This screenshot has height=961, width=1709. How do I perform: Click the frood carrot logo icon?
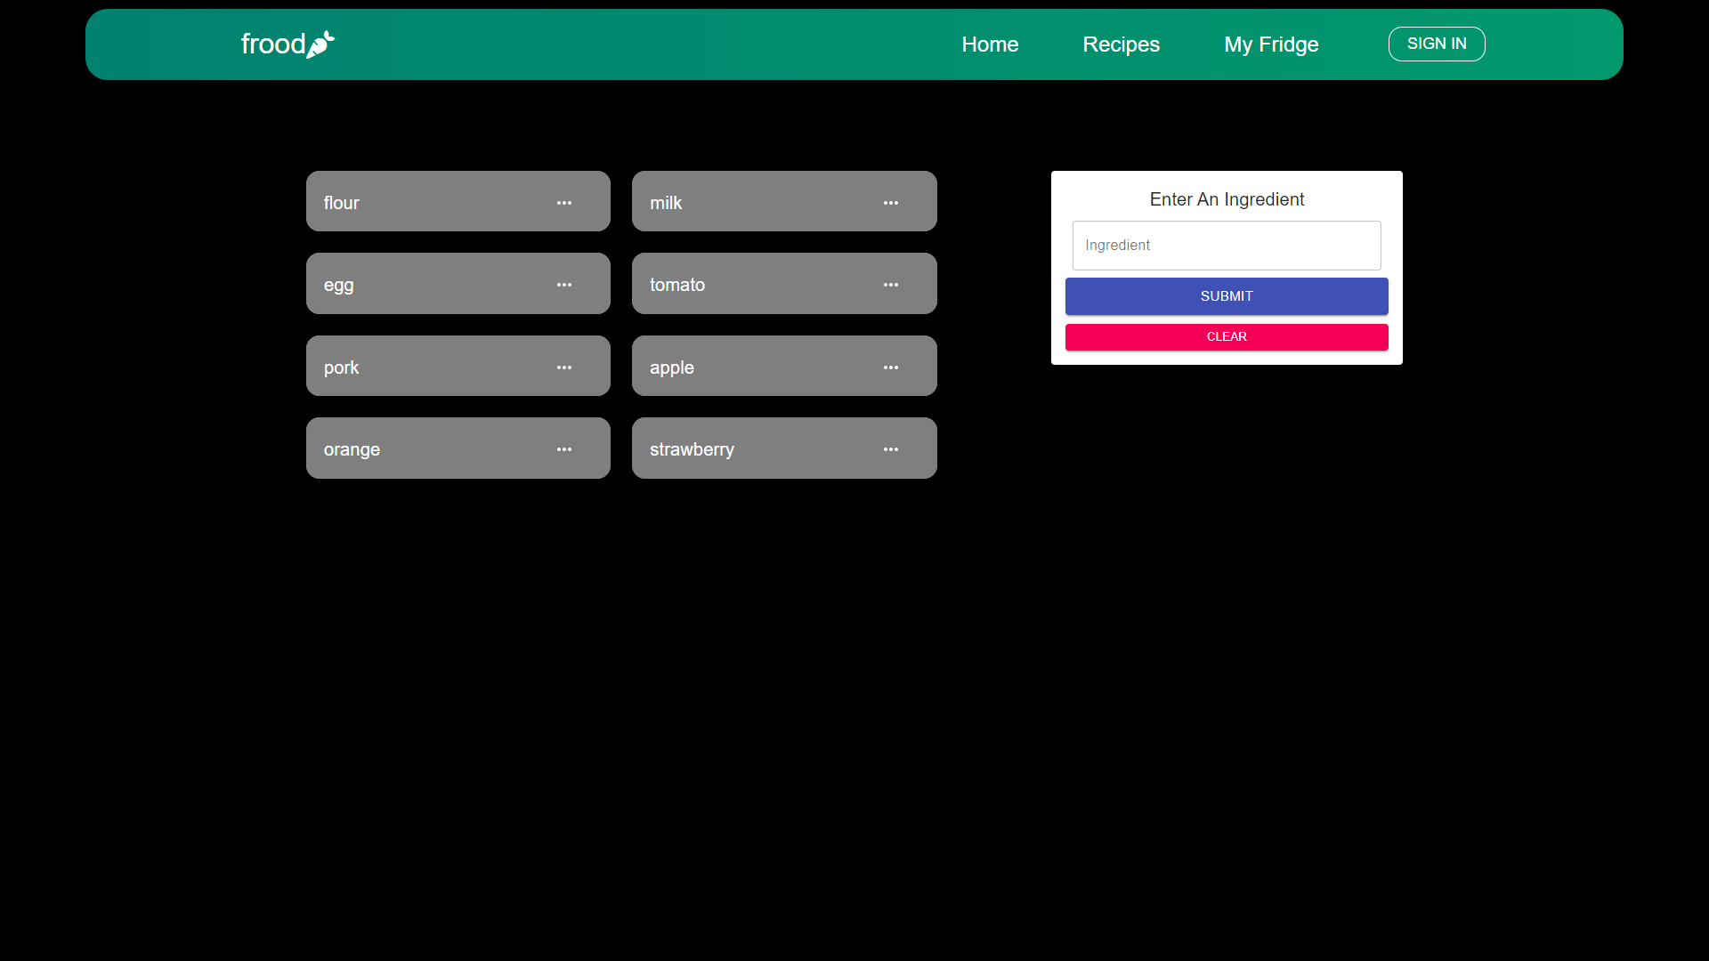tap(320, 44)
